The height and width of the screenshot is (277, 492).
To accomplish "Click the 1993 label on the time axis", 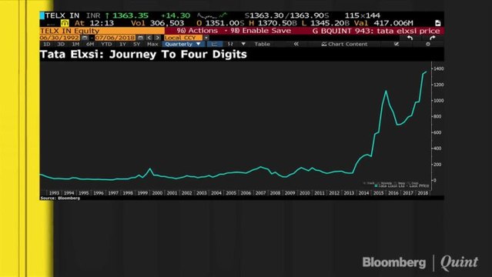I will (54, 193).
